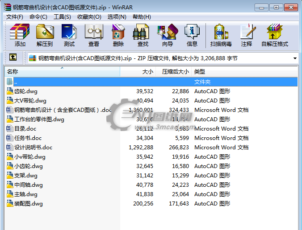Go up one folder level arrow
Viewport: 302px width, 230px height.
13,57
